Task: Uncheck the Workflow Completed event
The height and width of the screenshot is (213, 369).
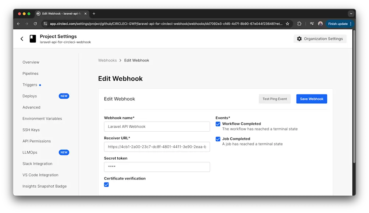Action: 218,124
